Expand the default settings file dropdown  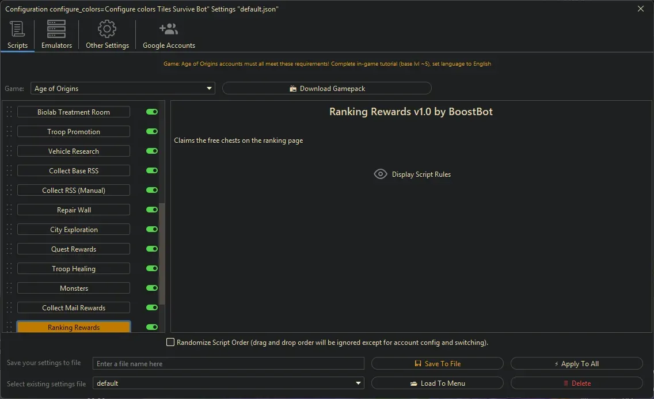point(359,383)
